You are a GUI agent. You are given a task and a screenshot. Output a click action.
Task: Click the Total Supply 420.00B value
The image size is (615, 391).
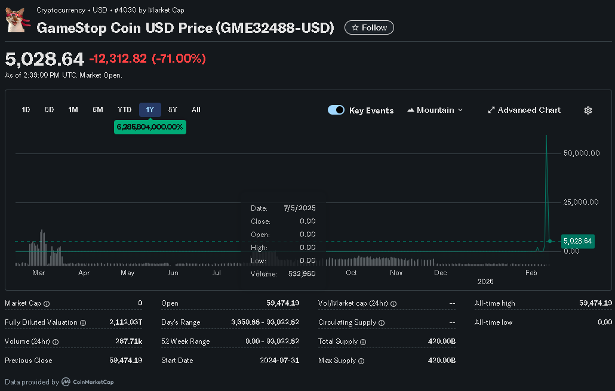(442, 341)
